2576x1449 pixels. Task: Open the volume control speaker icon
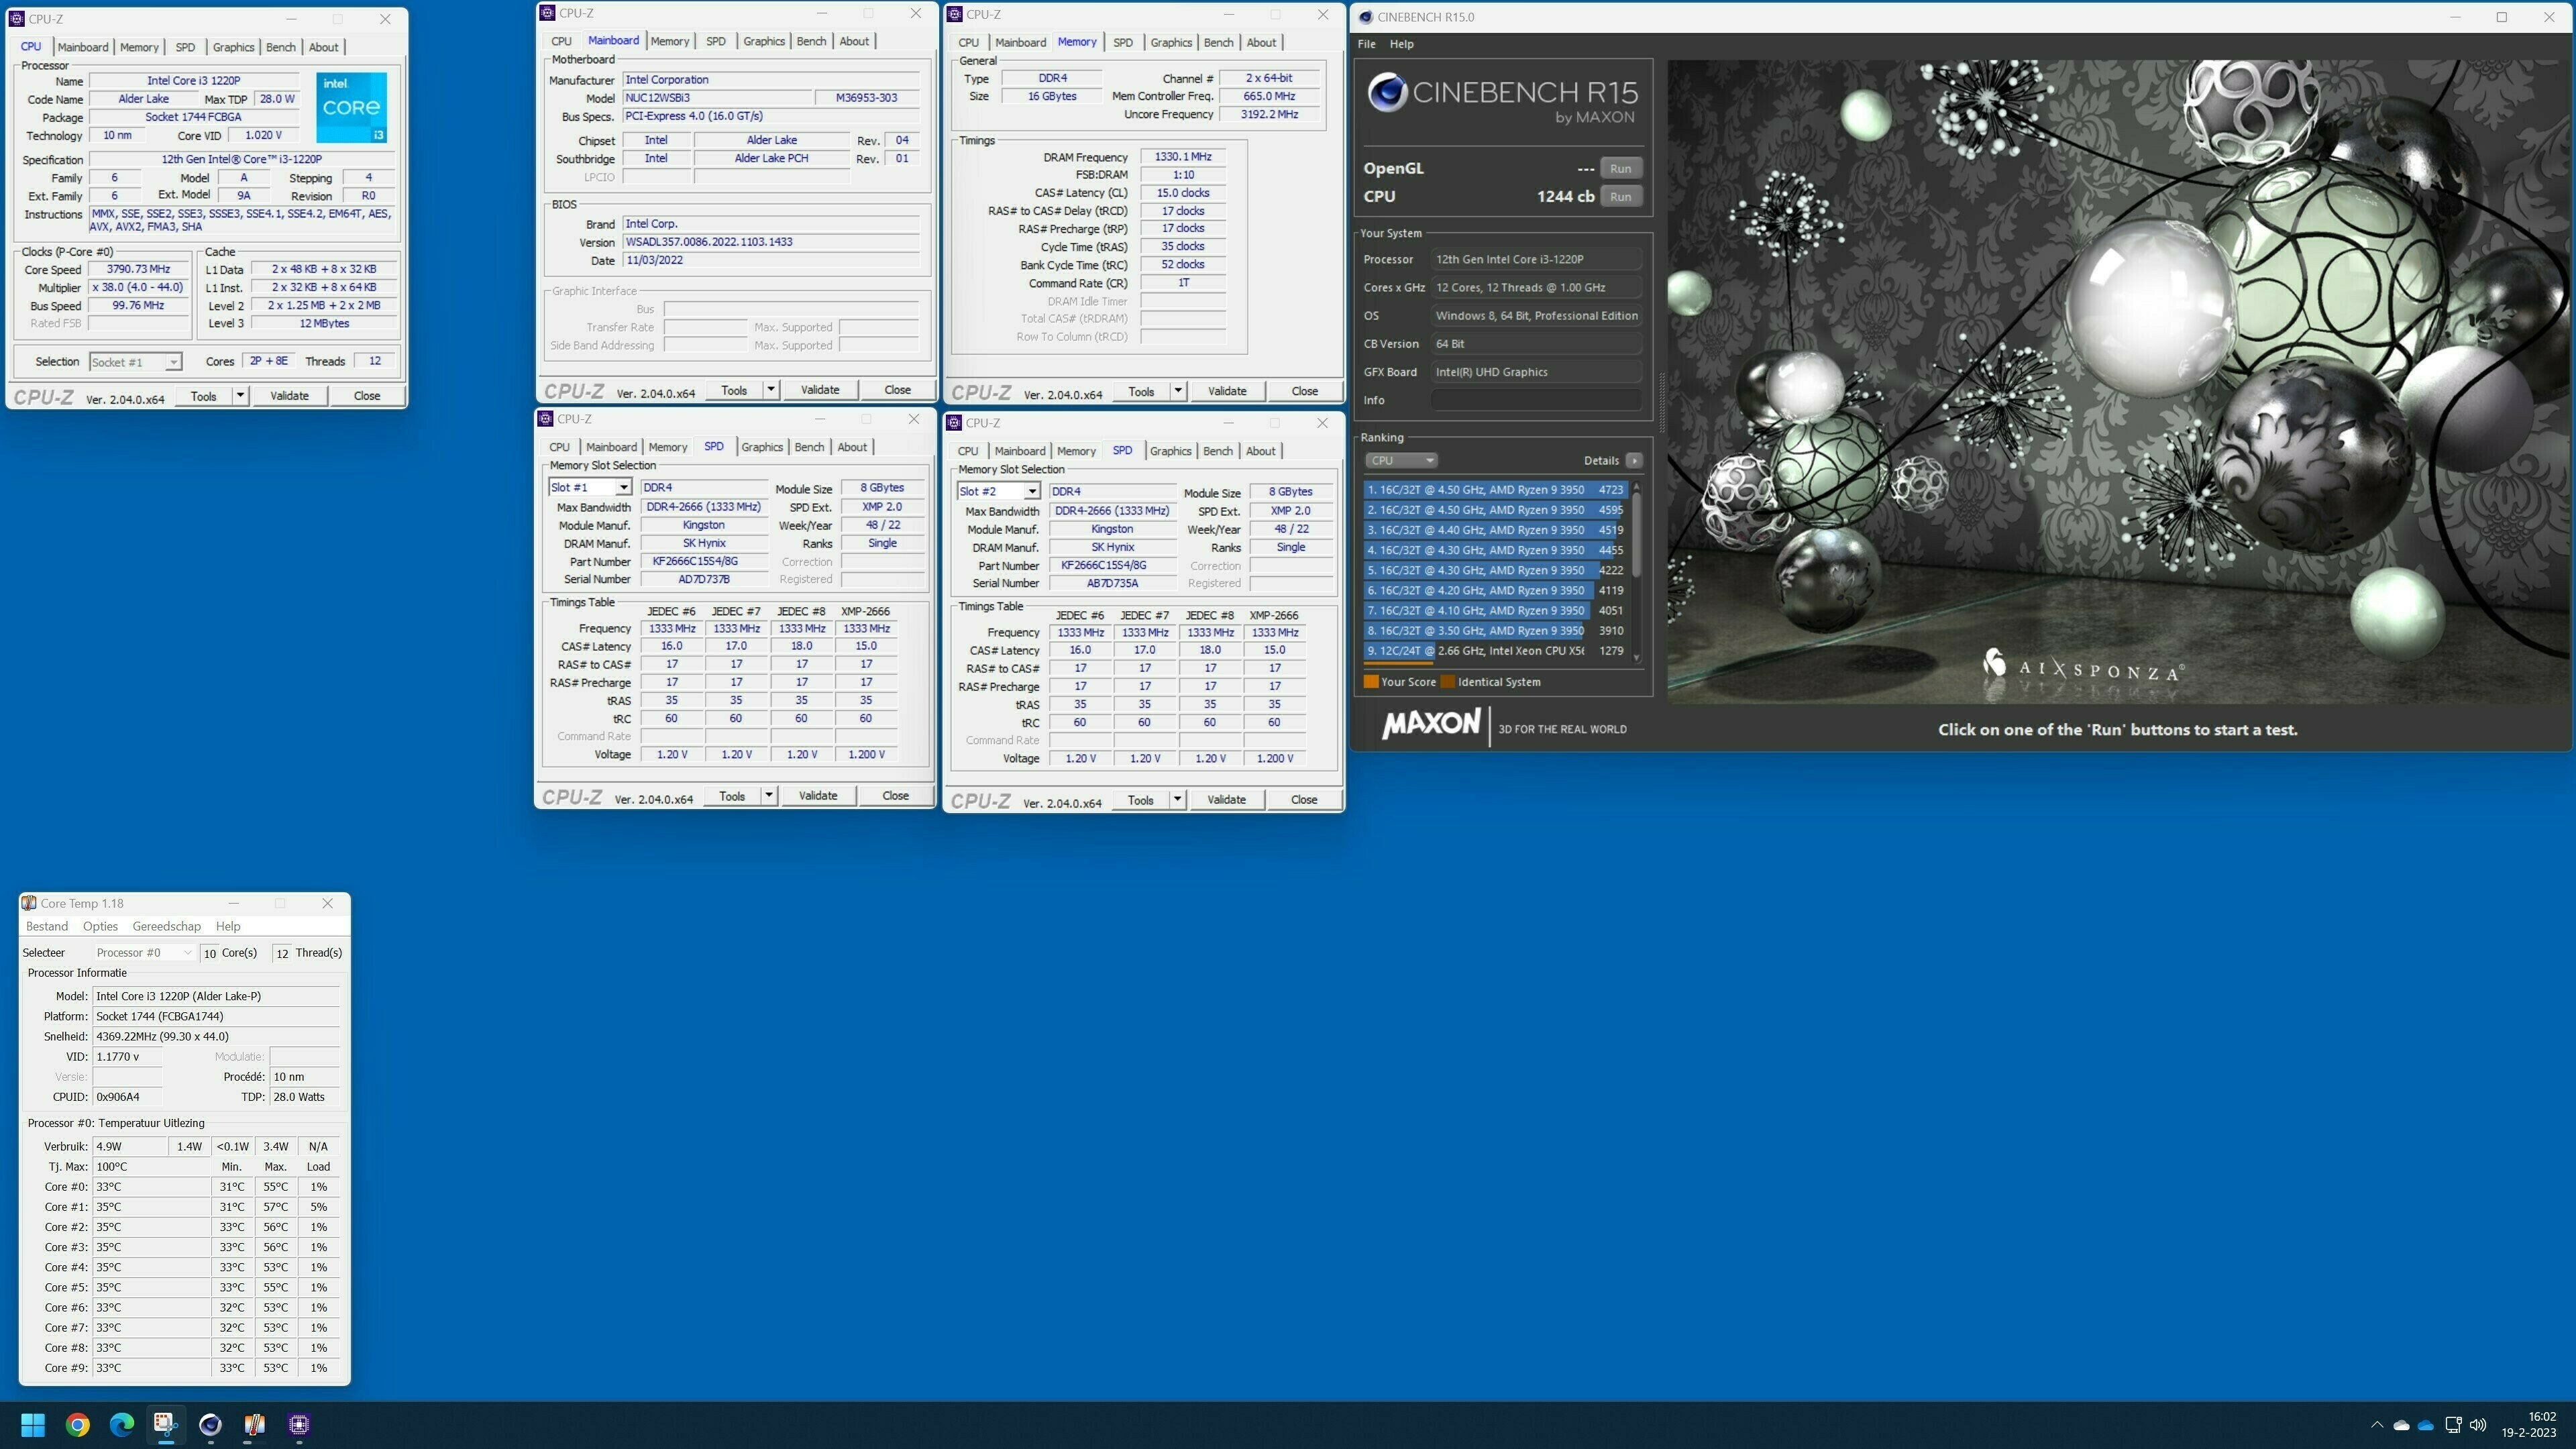(2477, 1425)
